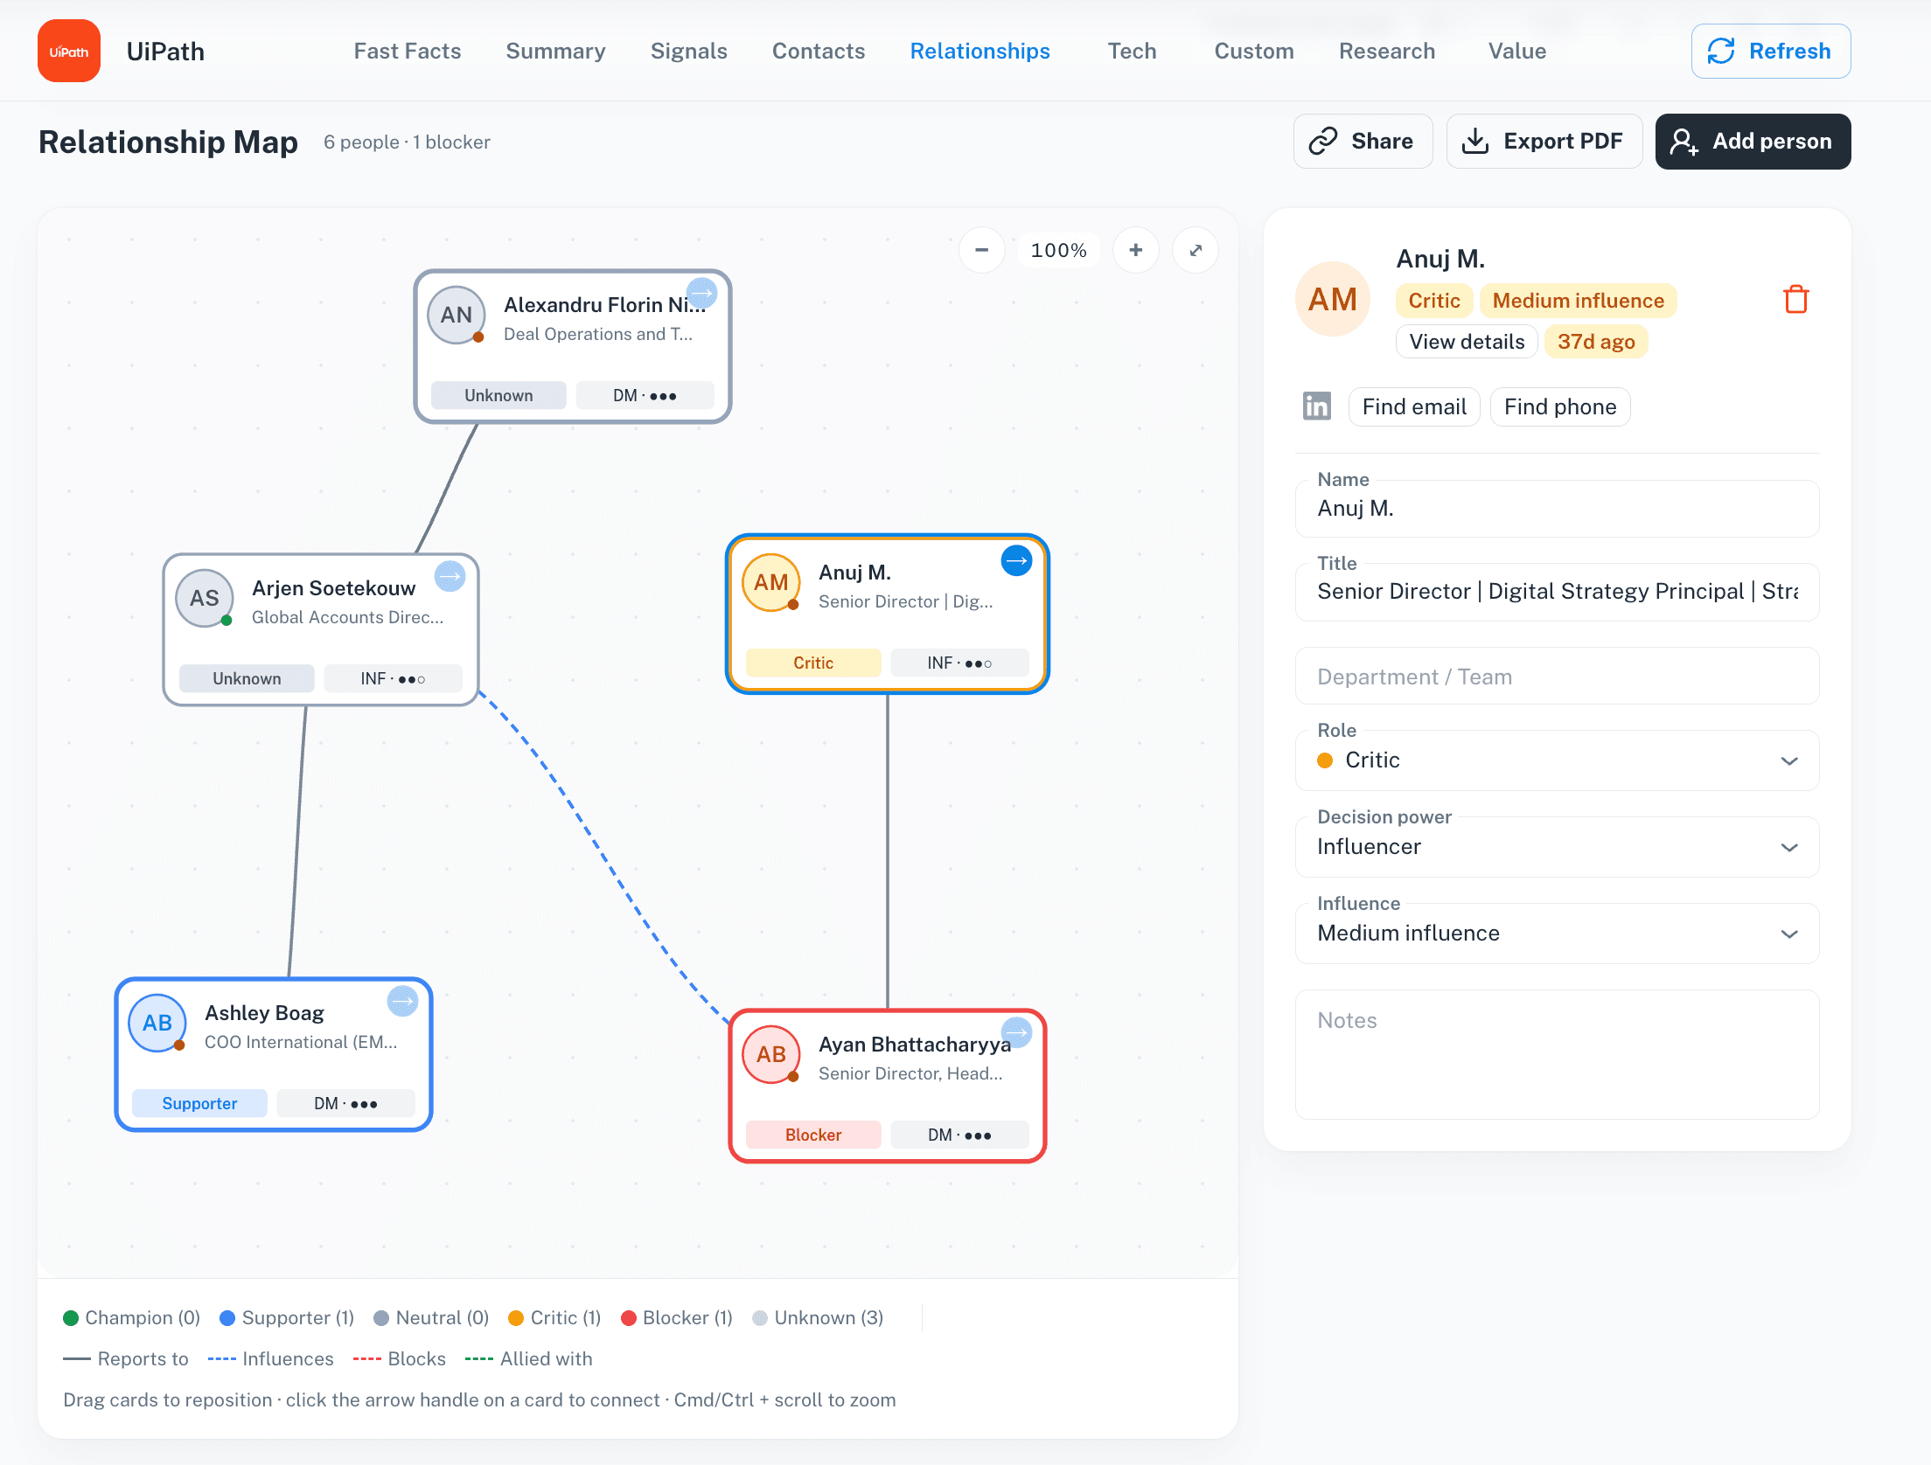Image resolution: width=1931 pixels, height=1465 pixels.
Task: Select the AS avatar on Arjen card
Action: [x=204, y=598]
